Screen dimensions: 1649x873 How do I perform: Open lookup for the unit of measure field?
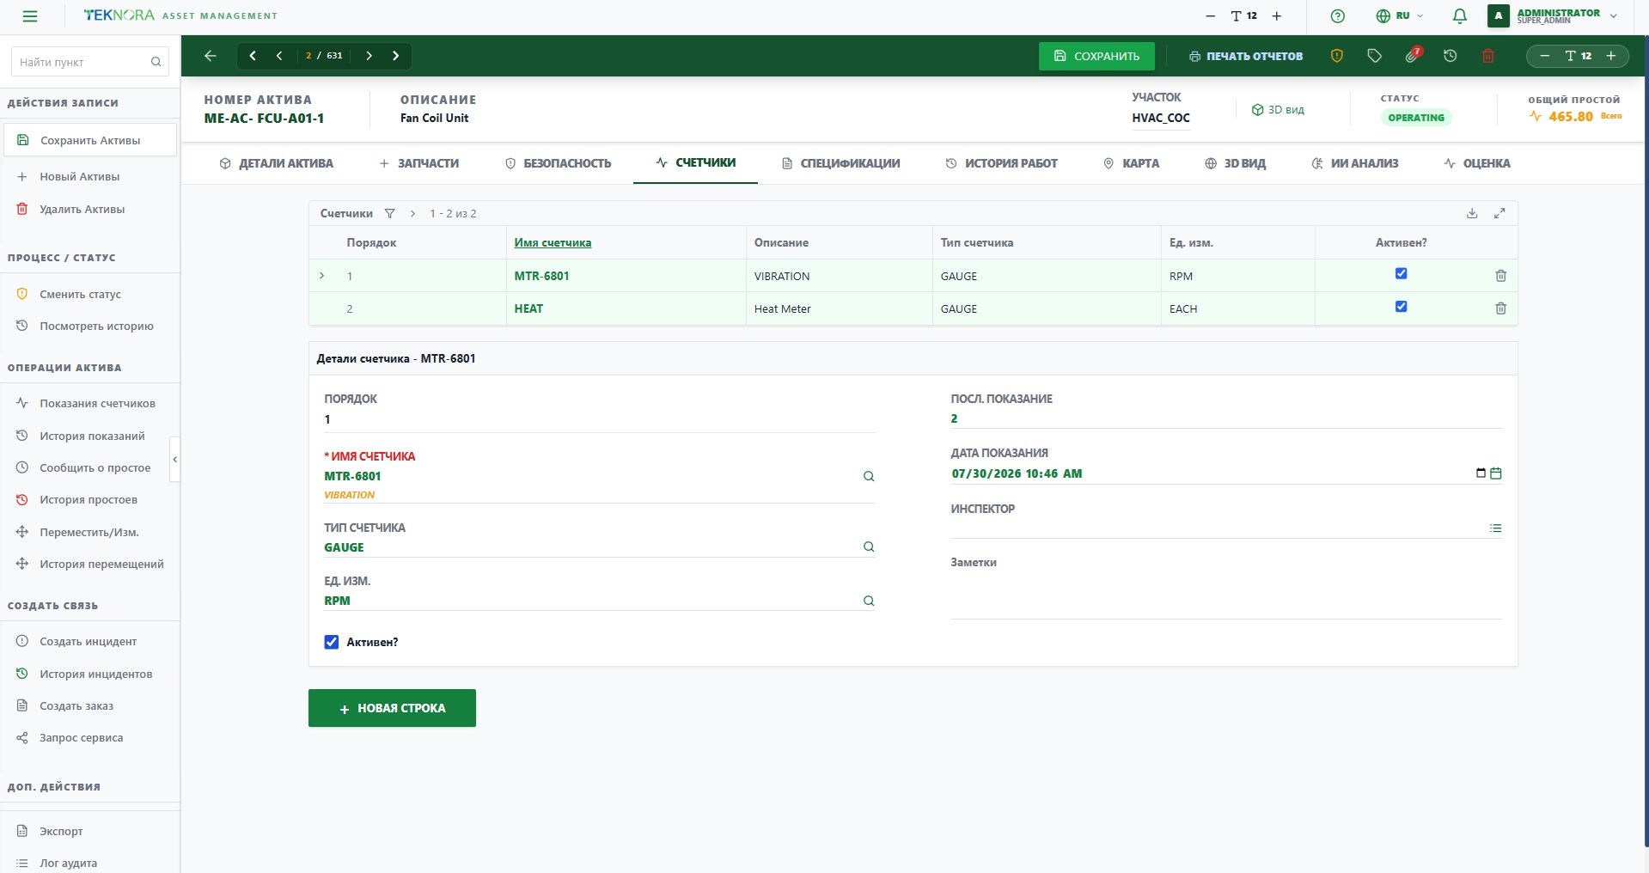[869, 601]
